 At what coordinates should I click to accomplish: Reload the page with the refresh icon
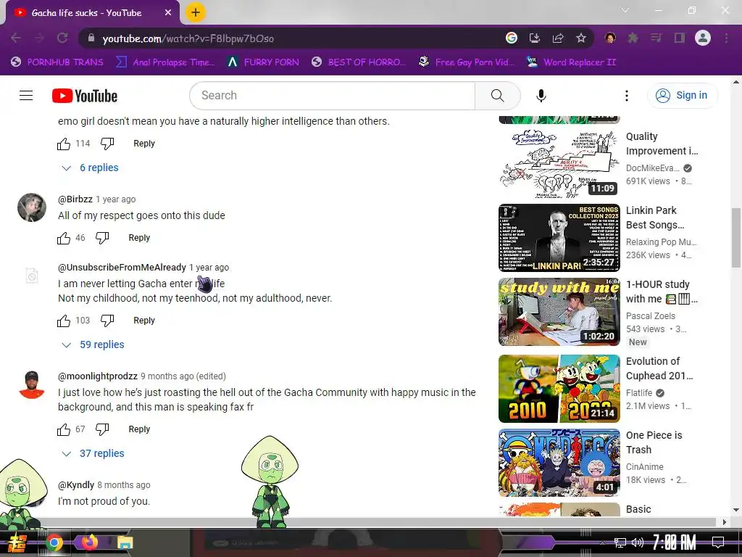[62, 38]
